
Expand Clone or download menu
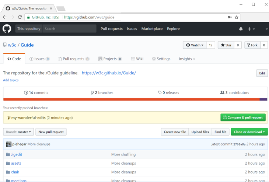(x=249, y=132)
